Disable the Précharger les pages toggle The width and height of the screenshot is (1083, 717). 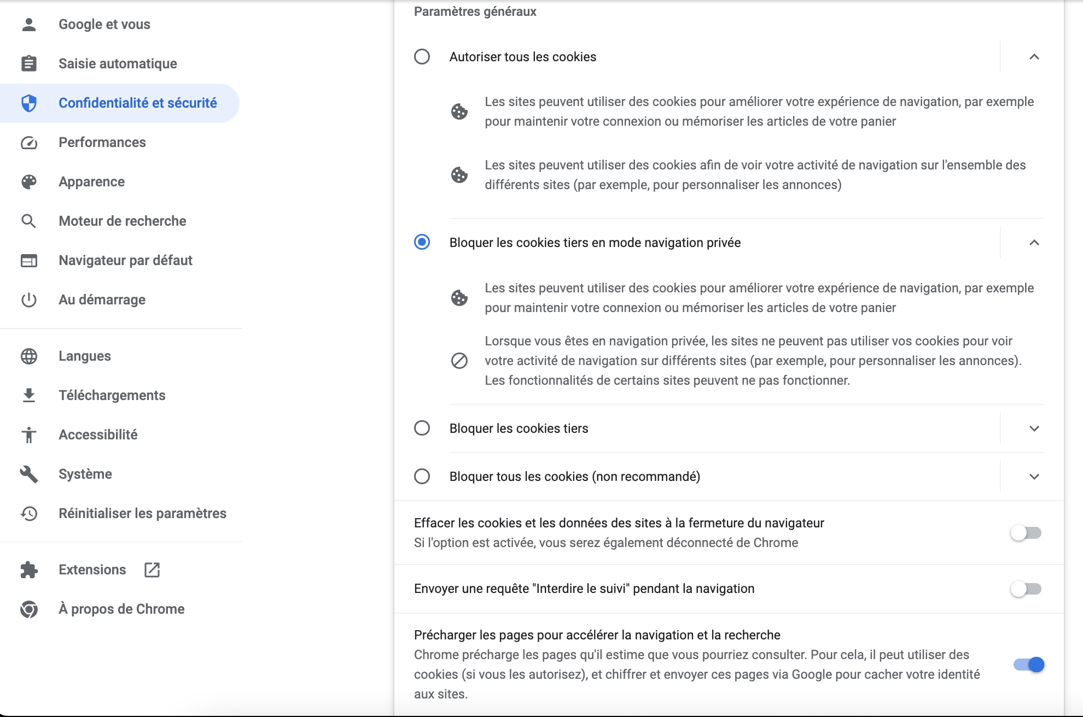tap(1028, 665)
